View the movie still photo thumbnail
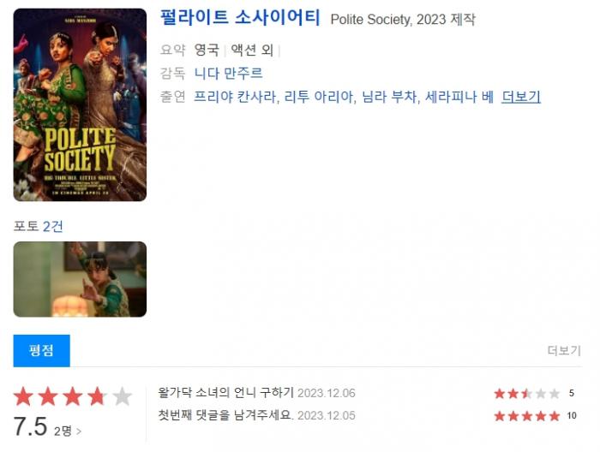 pos(80,279)
